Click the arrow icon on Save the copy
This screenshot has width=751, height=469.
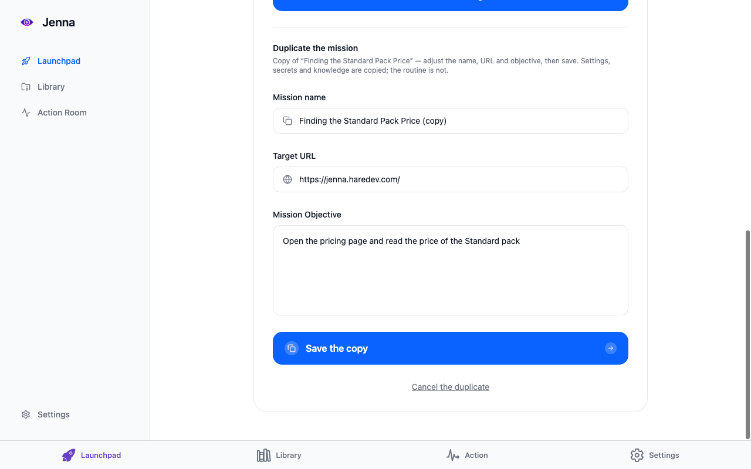[x=611, y=348]
